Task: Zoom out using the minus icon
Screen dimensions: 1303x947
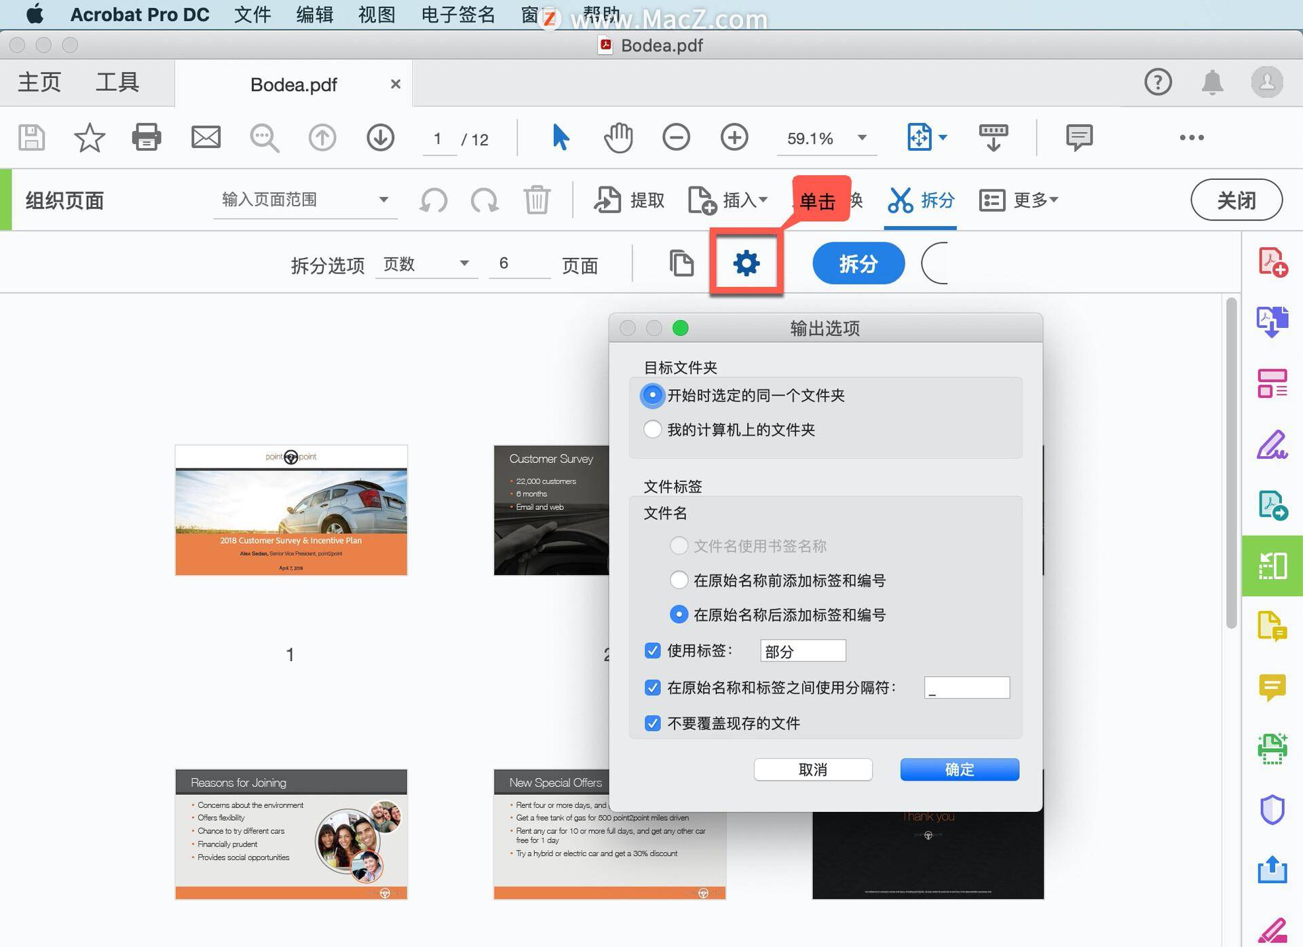Action: (676, 137)
